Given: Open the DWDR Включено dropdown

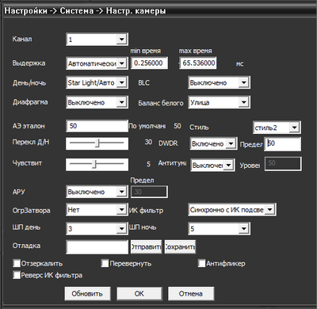Looking at the screenshot, I should point(212,143).
